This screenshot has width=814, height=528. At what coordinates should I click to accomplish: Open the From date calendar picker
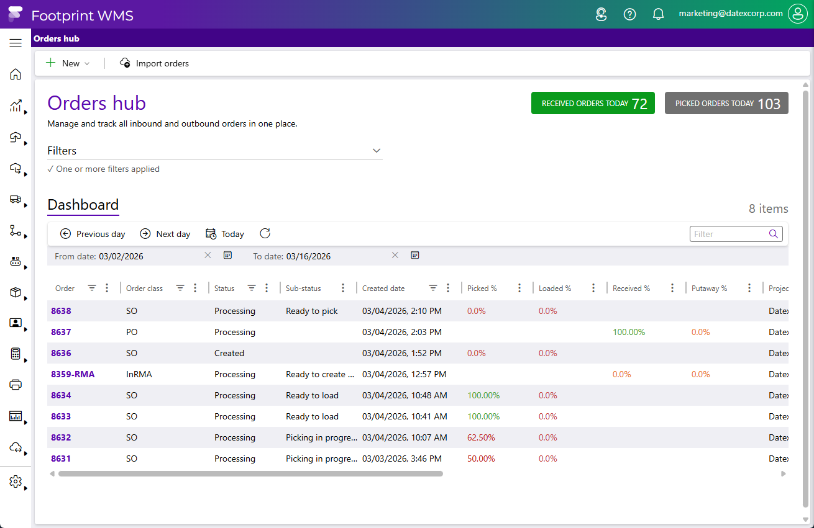pos(227,256)
